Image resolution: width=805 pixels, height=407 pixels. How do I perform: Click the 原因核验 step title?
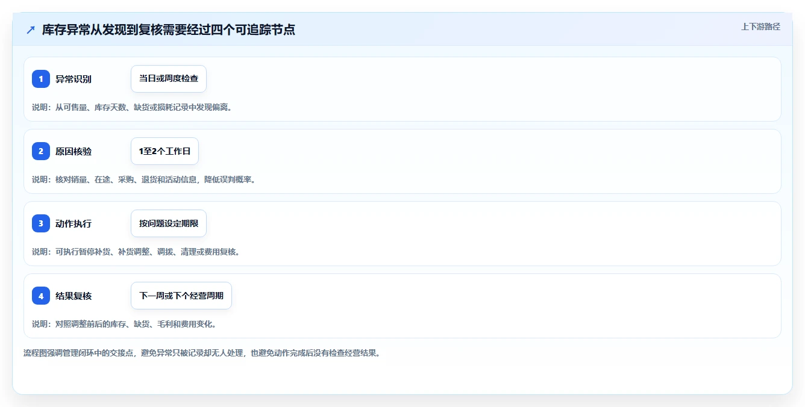click(74, 151)
